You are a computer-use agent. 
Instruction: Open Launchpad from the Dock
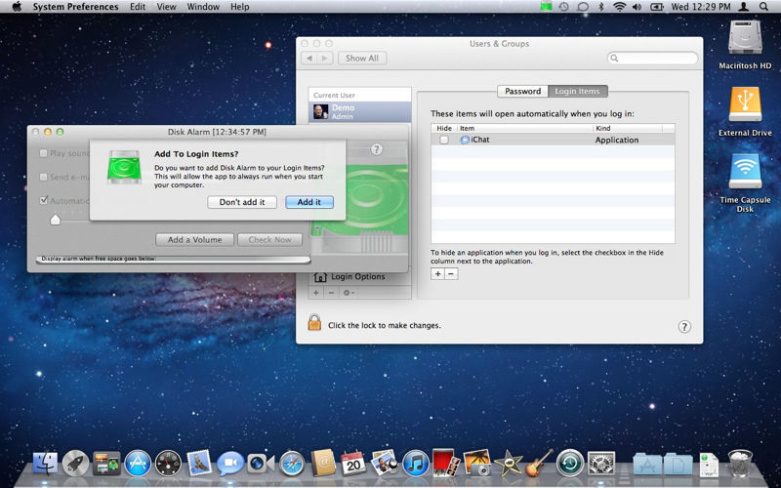click(76, 463)
